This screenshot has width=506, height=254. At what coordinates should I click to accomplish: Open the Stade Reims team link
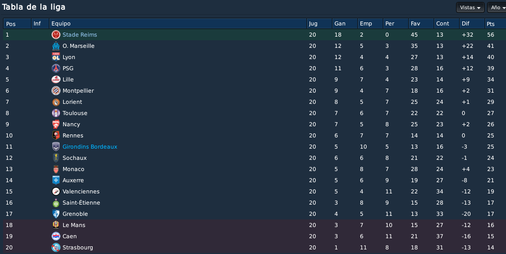point(80,35)
